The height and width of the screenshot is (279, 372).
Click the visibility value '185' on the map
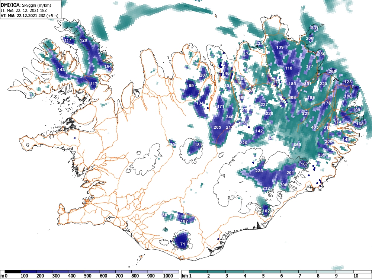tap(292, 84)
